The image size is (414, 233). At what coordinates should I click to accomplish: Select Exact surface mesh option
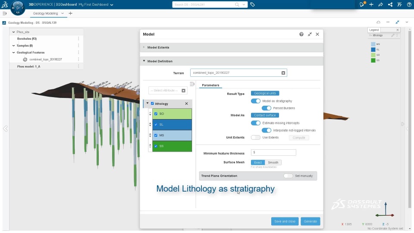point(258,163)
